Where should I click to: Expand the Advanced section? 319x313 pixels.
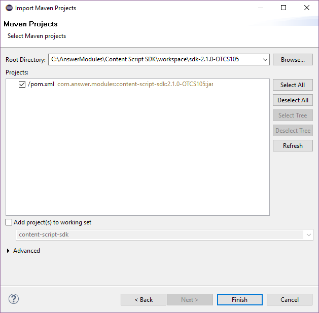[9, 251]
